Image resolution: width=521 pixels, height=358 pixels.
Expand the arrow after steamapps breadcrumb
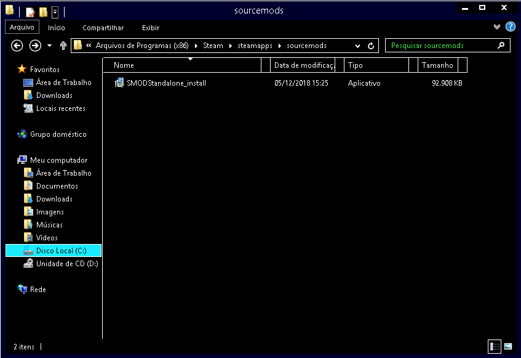tap(279, 46)
